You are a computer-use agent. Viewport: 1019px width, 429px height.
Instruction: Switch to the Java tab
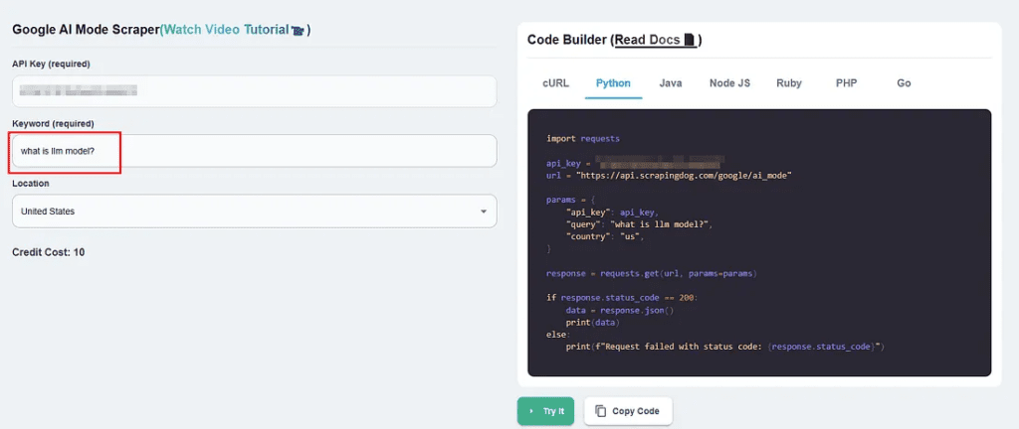(670, 83)
